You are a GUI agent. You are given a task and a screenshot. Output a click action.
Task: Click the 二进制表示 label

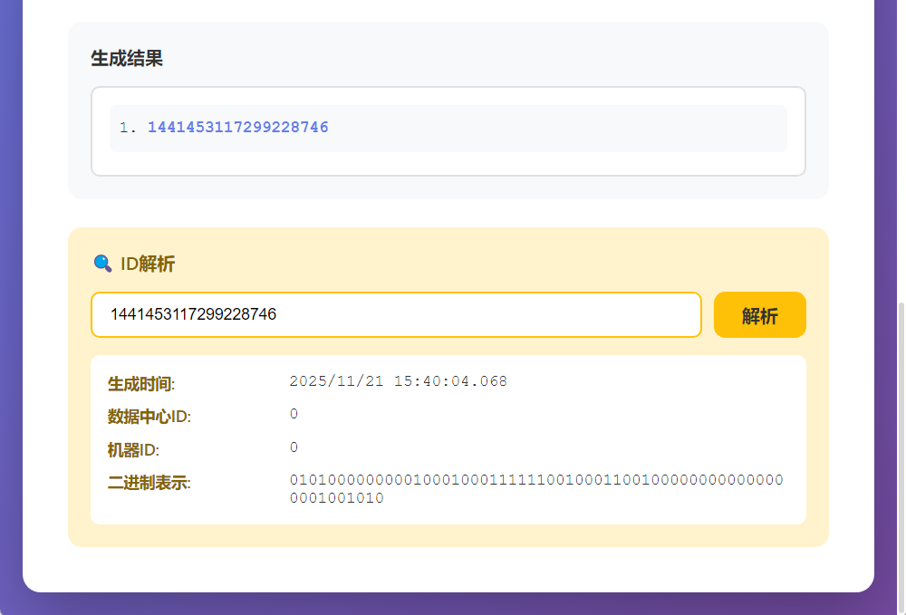pyautogui.click(x=149, y=483)
